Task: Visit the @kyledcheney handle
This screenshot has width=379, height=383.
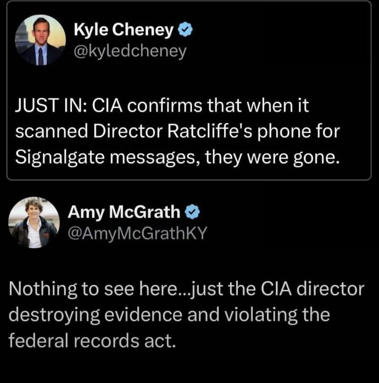Action: pos(130,51)
